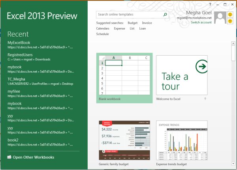Image resolution: width=237 pixels, height=170 pixels.
Task: Click the scrollbar down arrow
Action: click(233, 164)
